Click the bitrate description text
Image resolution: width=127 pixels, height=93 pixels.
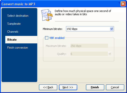(x=83, y=13)
